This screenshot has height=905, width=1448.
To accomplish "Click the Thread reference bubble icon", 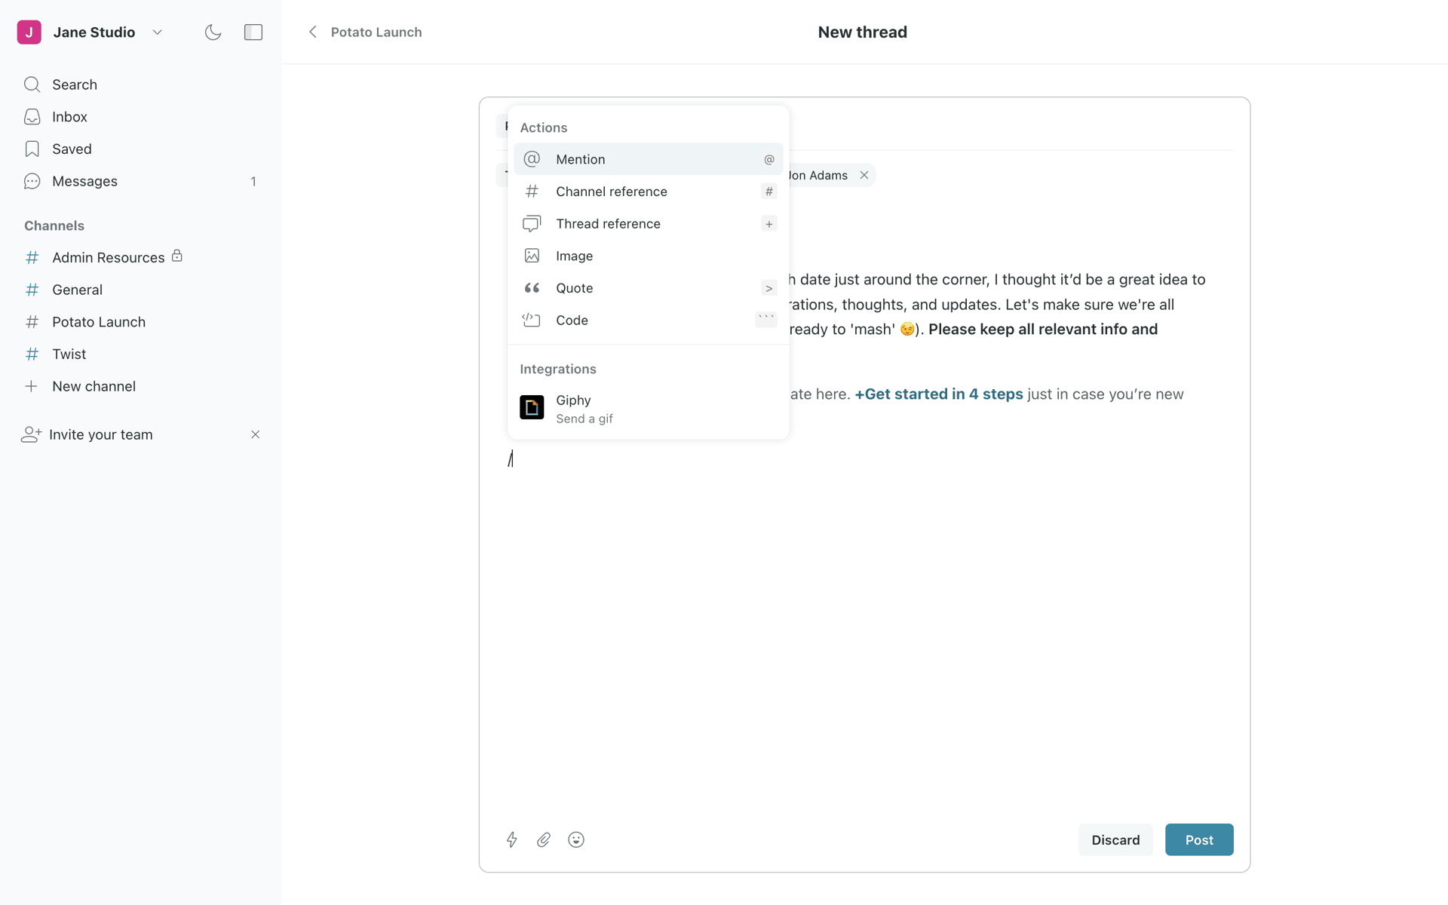I will (x=532, y=224).
